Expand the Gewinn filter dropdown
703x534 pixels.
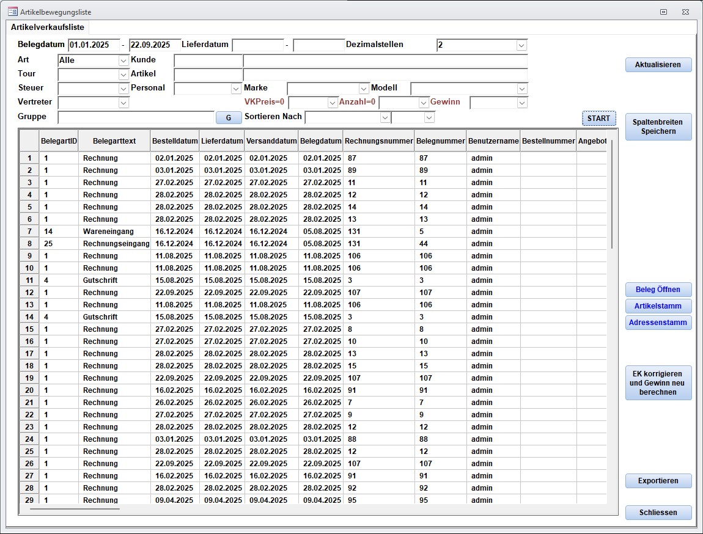click(x=521, y=103)
